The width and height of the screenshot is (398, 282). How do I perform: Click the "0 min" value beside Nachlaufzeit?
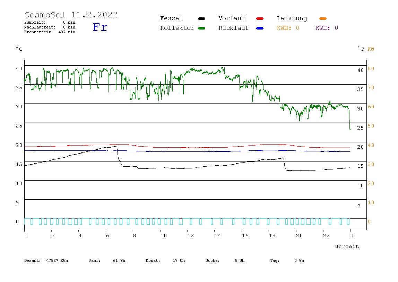coord(69,27)
